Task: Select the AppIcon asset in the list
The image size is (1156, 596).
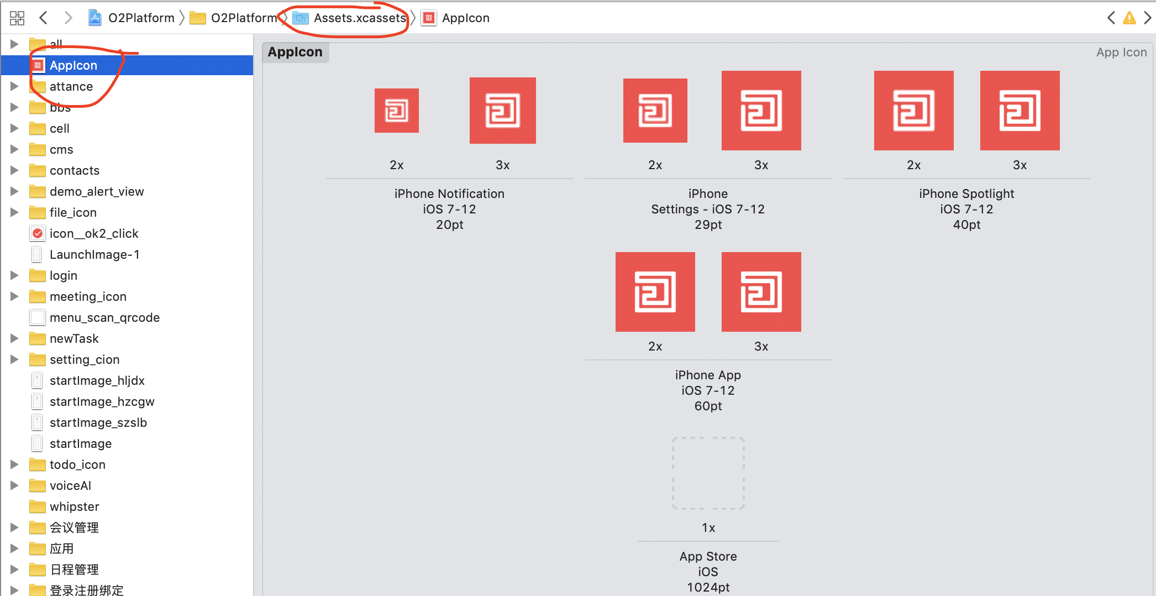Action: pyautogui.click(x=127, y=65)
